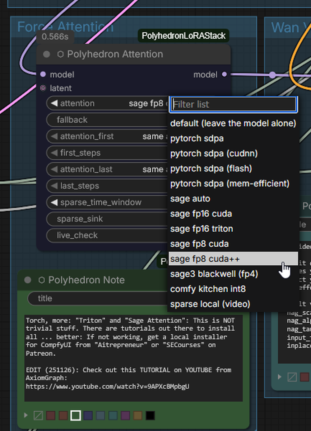The width and height of the screenshot is (311, 431).
Task: Click the purple link junction dot right of model output
Action: tap(273, 75)
